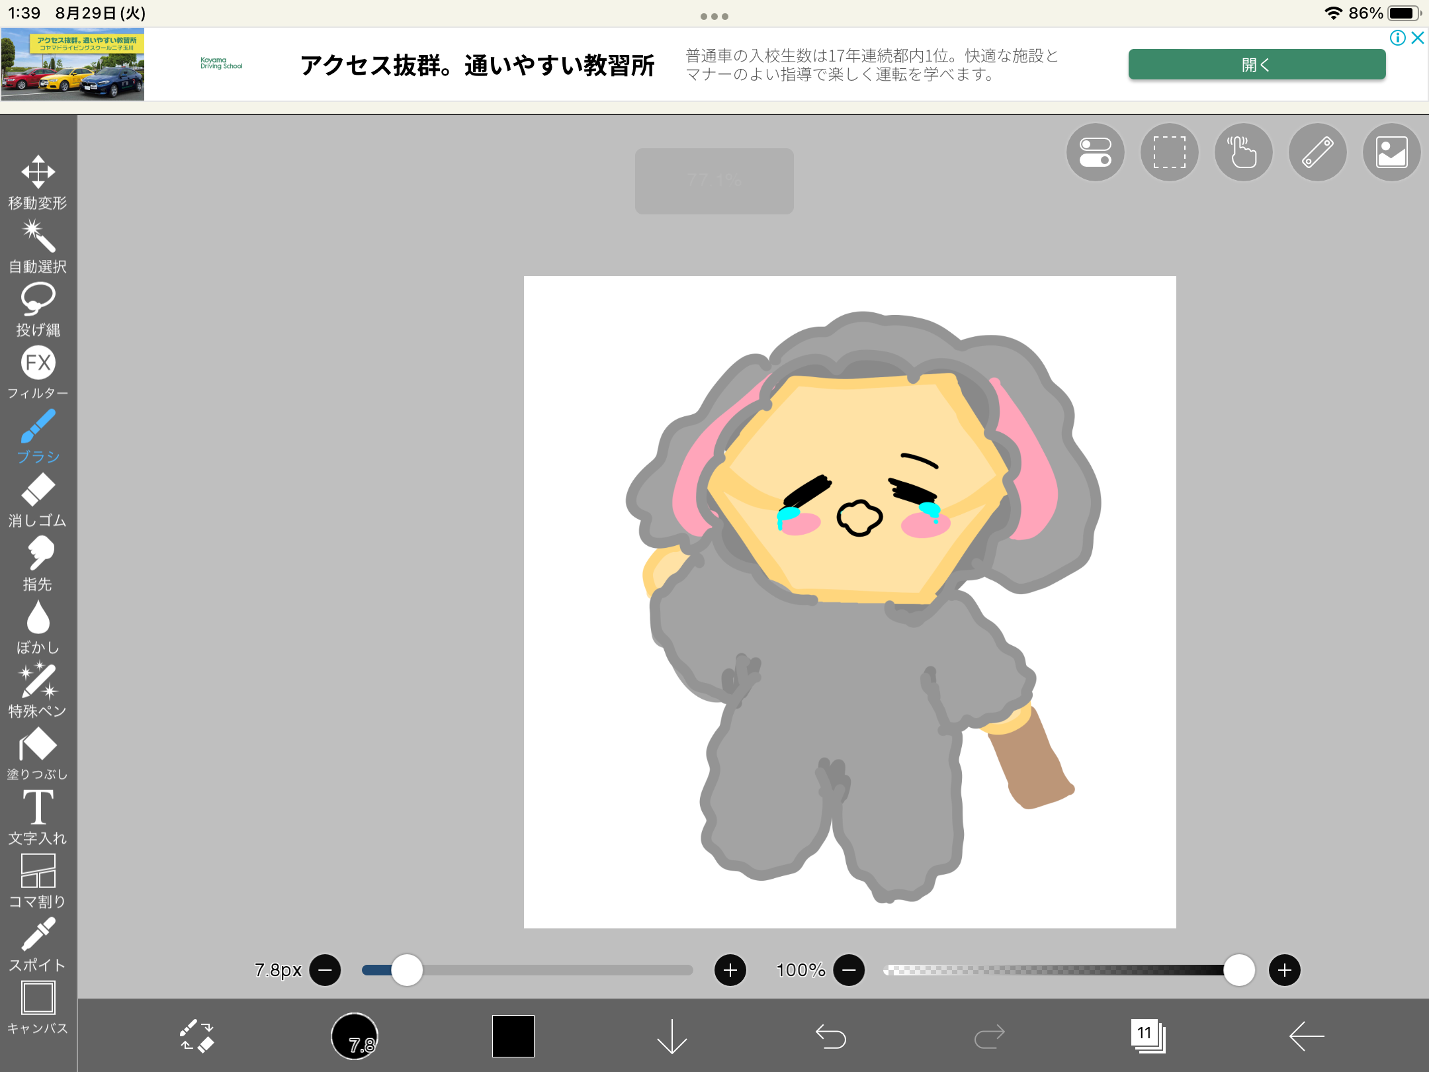Viewport: 1429px width, 1072px height.
Task: Switch between brush and eraser icon
Action: click(196, 1036)
